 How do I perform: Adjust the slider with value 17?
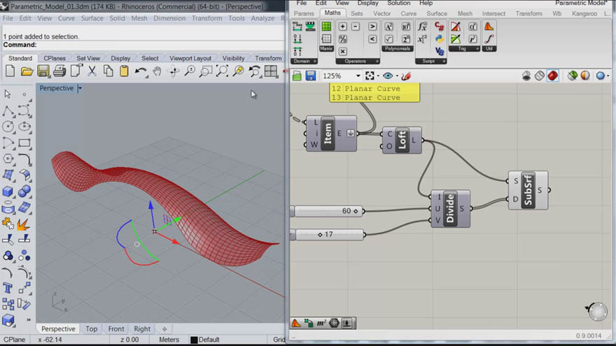coord(328,235)
